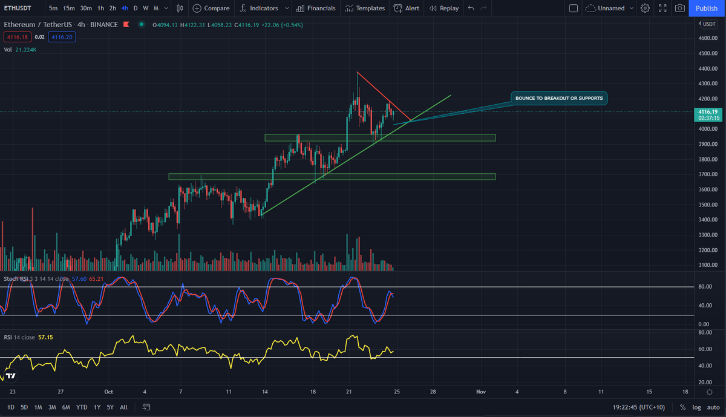The width and height of the screenshot is (726, 417).
Task: Undo the last chart action
Action: (x=471, y=8)
